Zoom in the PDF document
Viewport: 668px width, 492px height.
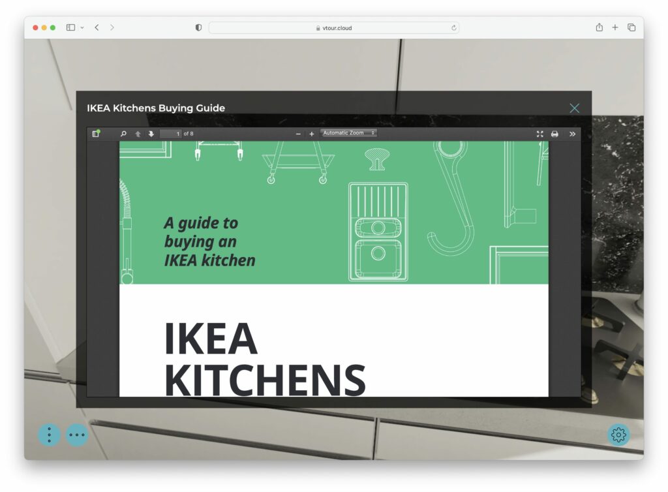tap(311, 134)
